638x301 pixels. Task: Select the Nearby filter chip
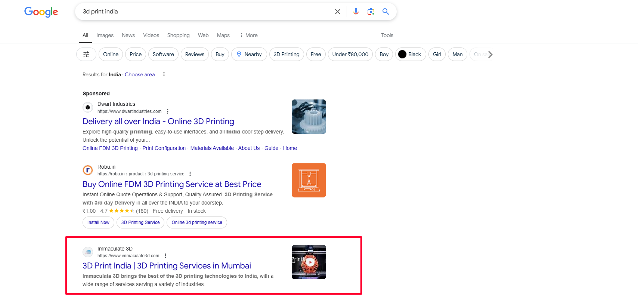click(x=249, y=54)
